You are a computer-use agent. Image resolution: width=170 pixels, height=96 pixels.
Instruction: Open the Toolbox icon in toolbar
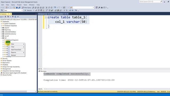click(102, 8)
